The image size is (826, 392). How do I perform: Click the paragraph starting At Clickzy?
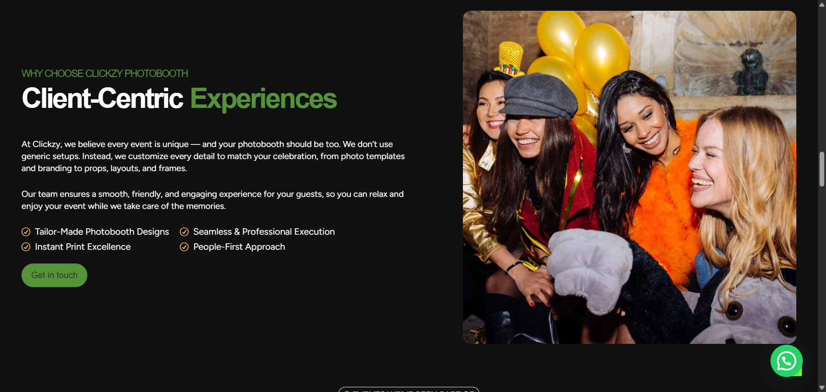pos(213,156)
